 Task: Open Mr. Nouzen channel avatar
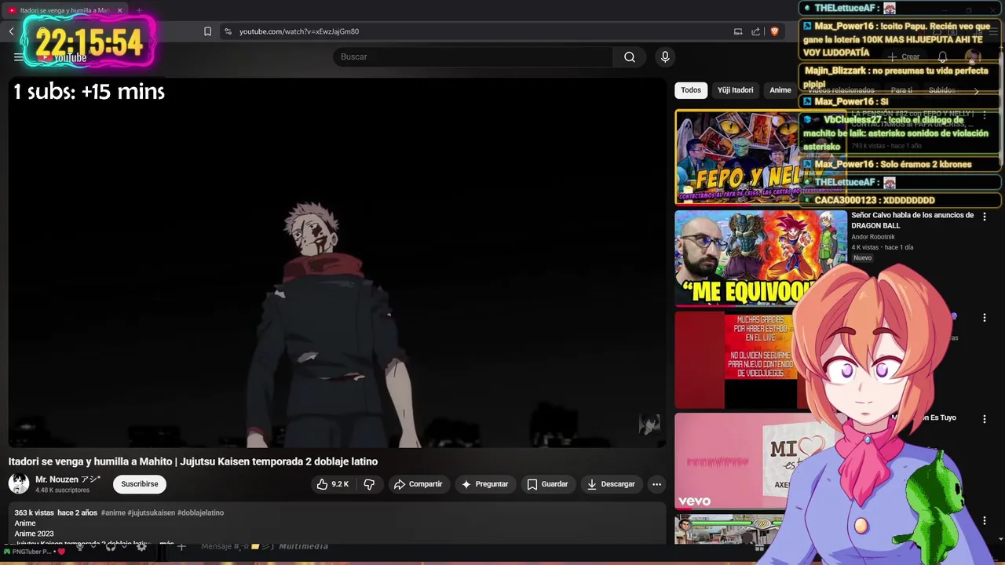click(x=19, y=484)
